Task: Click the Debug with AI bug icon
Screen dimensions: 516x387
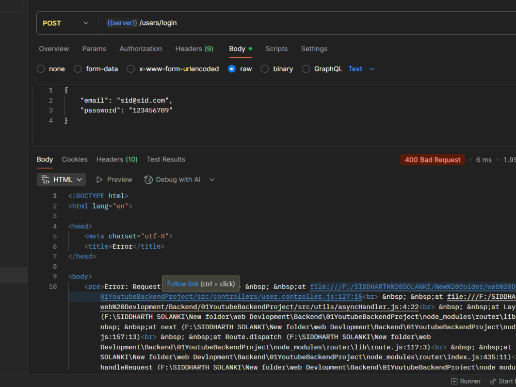Action: point(149,180)
